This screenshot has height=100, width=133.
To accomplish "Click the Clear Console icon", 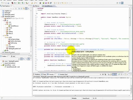I will (x=109, y=74).
